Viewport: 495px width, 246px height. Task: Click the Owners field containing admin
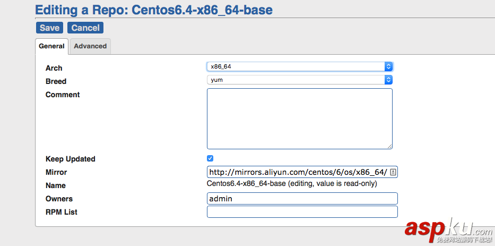click(x=302, y=199)
